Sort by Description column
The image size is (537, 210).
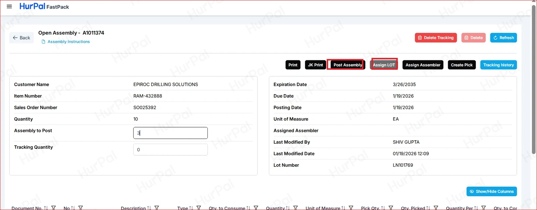[149, 208]
